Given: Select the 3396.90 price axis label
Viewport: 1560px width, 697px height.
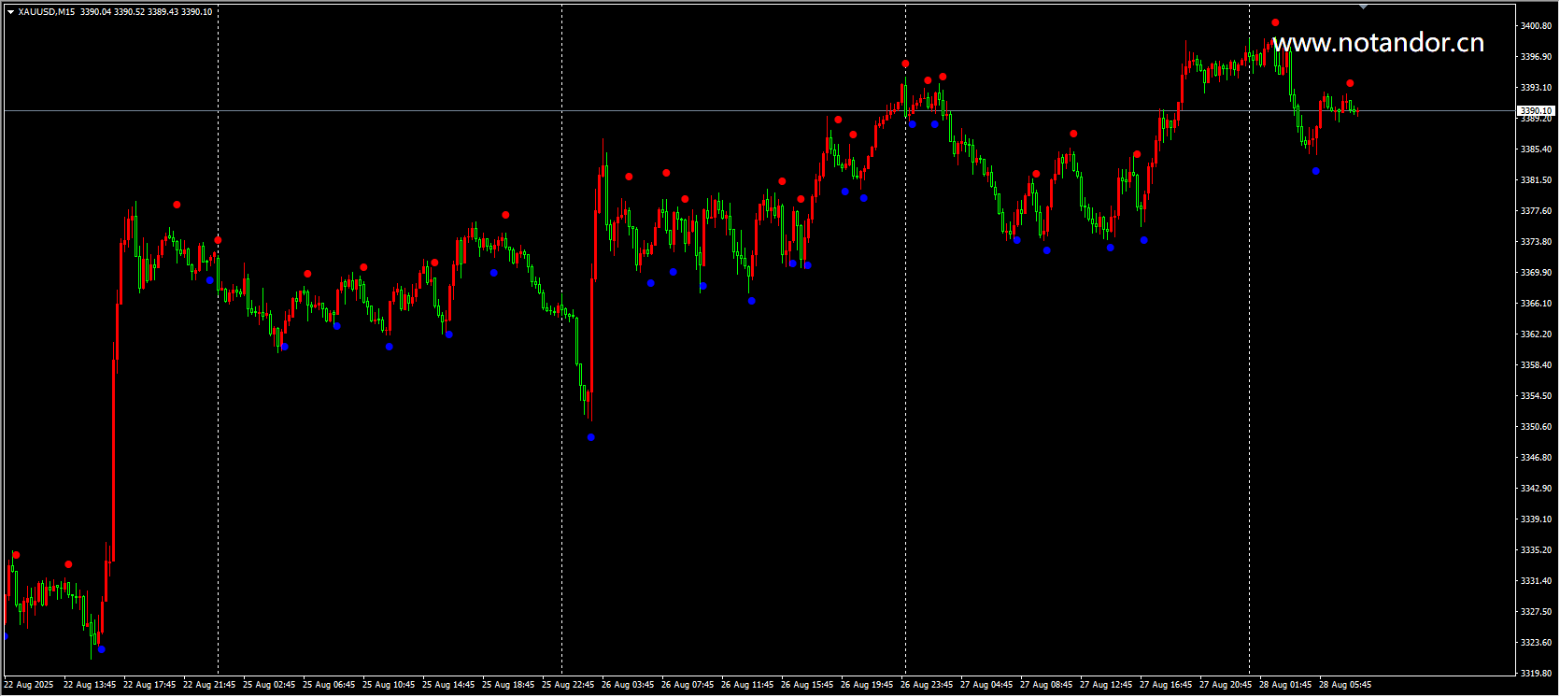Looking at the screenshot, I should [1536, 57].
